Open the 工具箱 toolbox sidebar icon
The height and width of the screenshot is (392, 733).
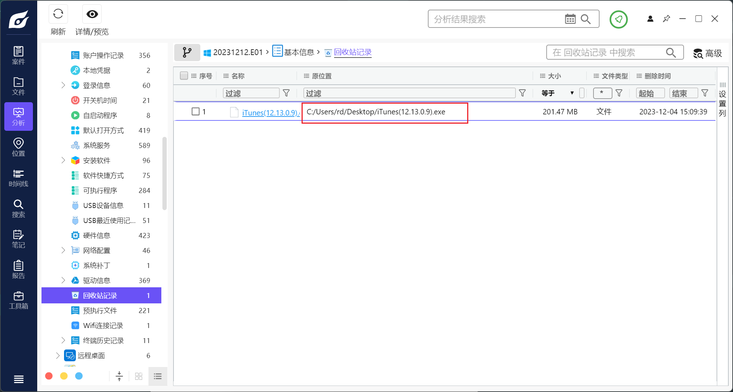[x=19, y=300]
